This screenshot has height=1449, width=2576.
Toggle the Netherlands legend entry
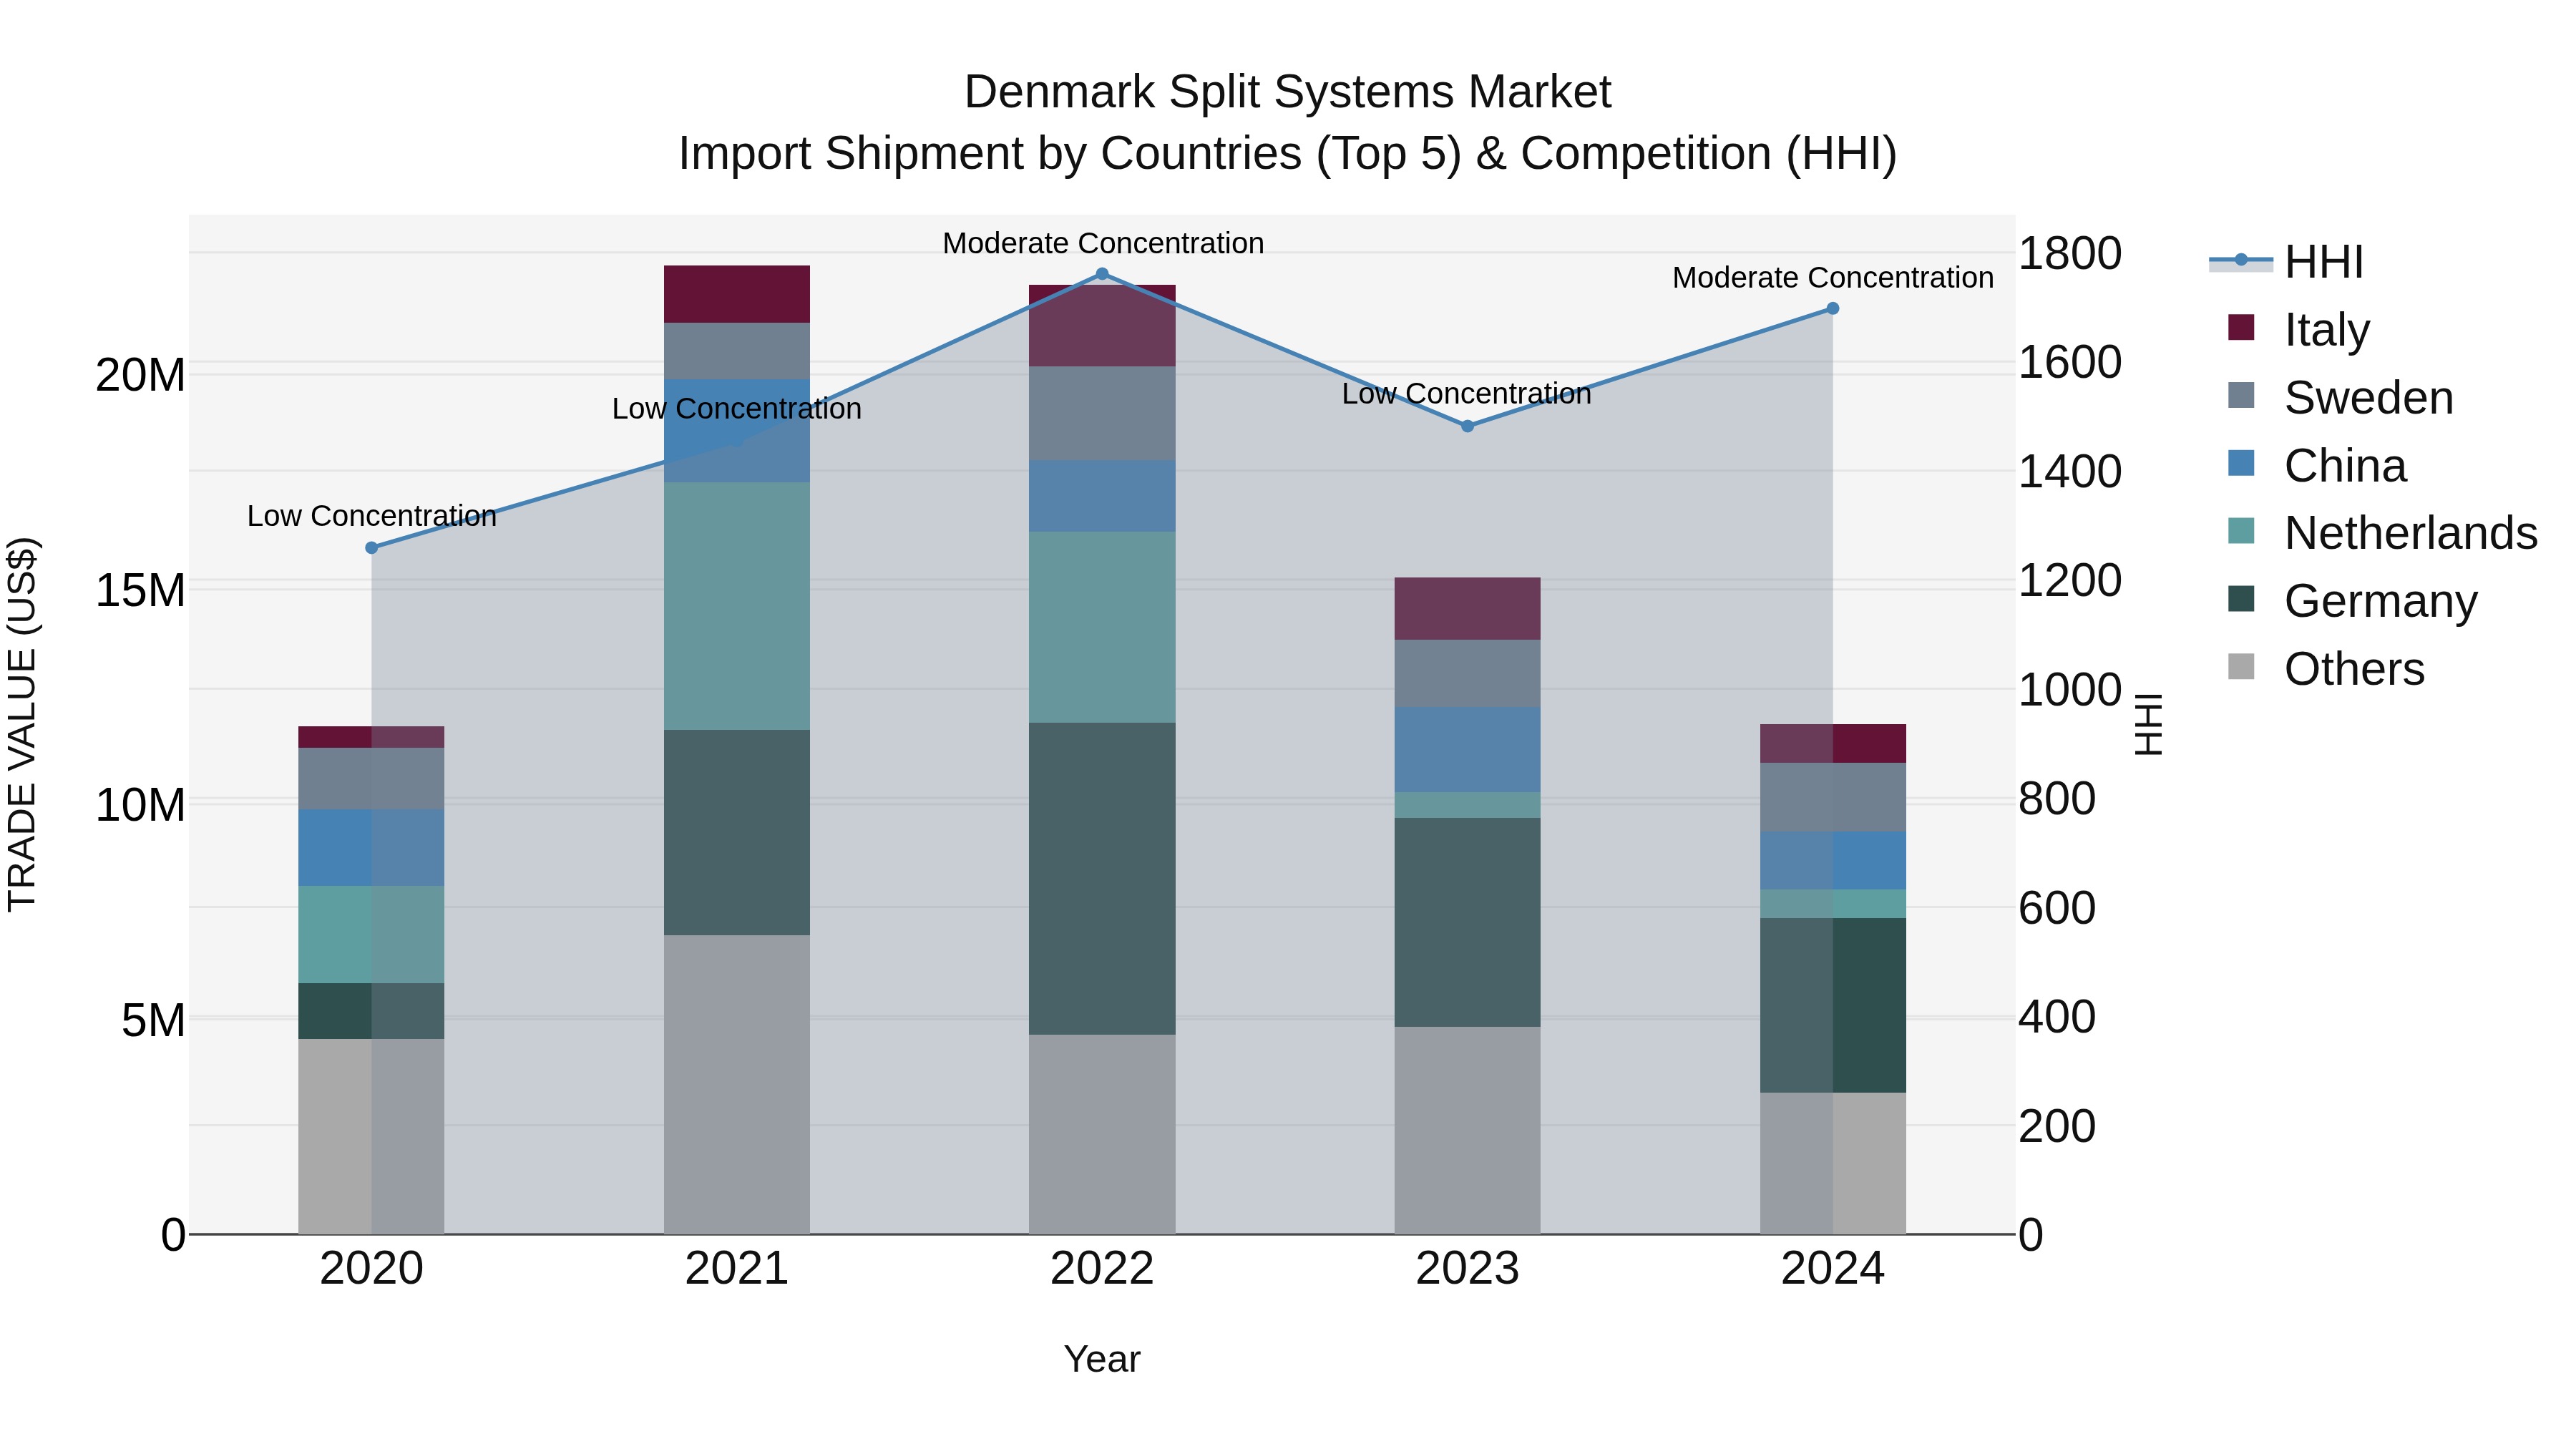(2382, 532)
